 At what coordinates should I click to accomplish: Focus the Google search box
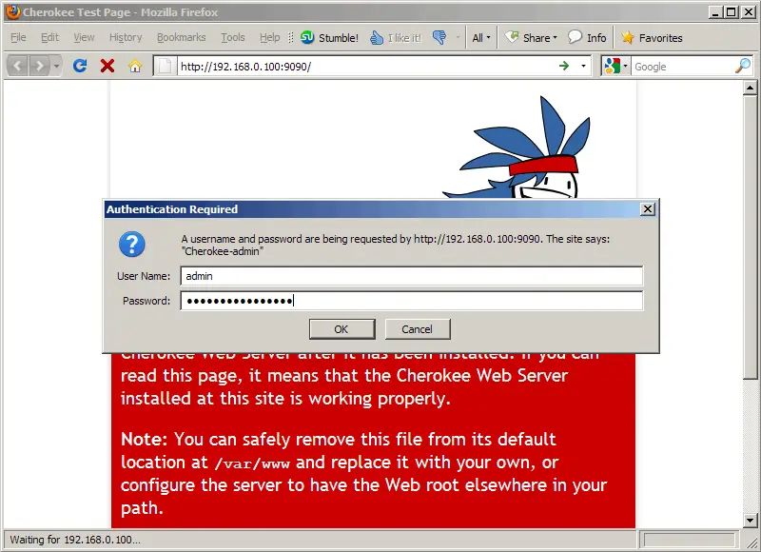pos(682,67)
